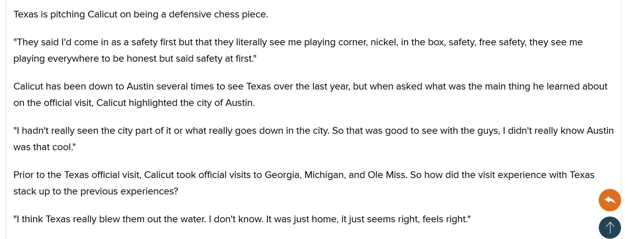The image size is (625, 239).
Task: Click the dark blue back-to-top arrow
Action: 610,228
